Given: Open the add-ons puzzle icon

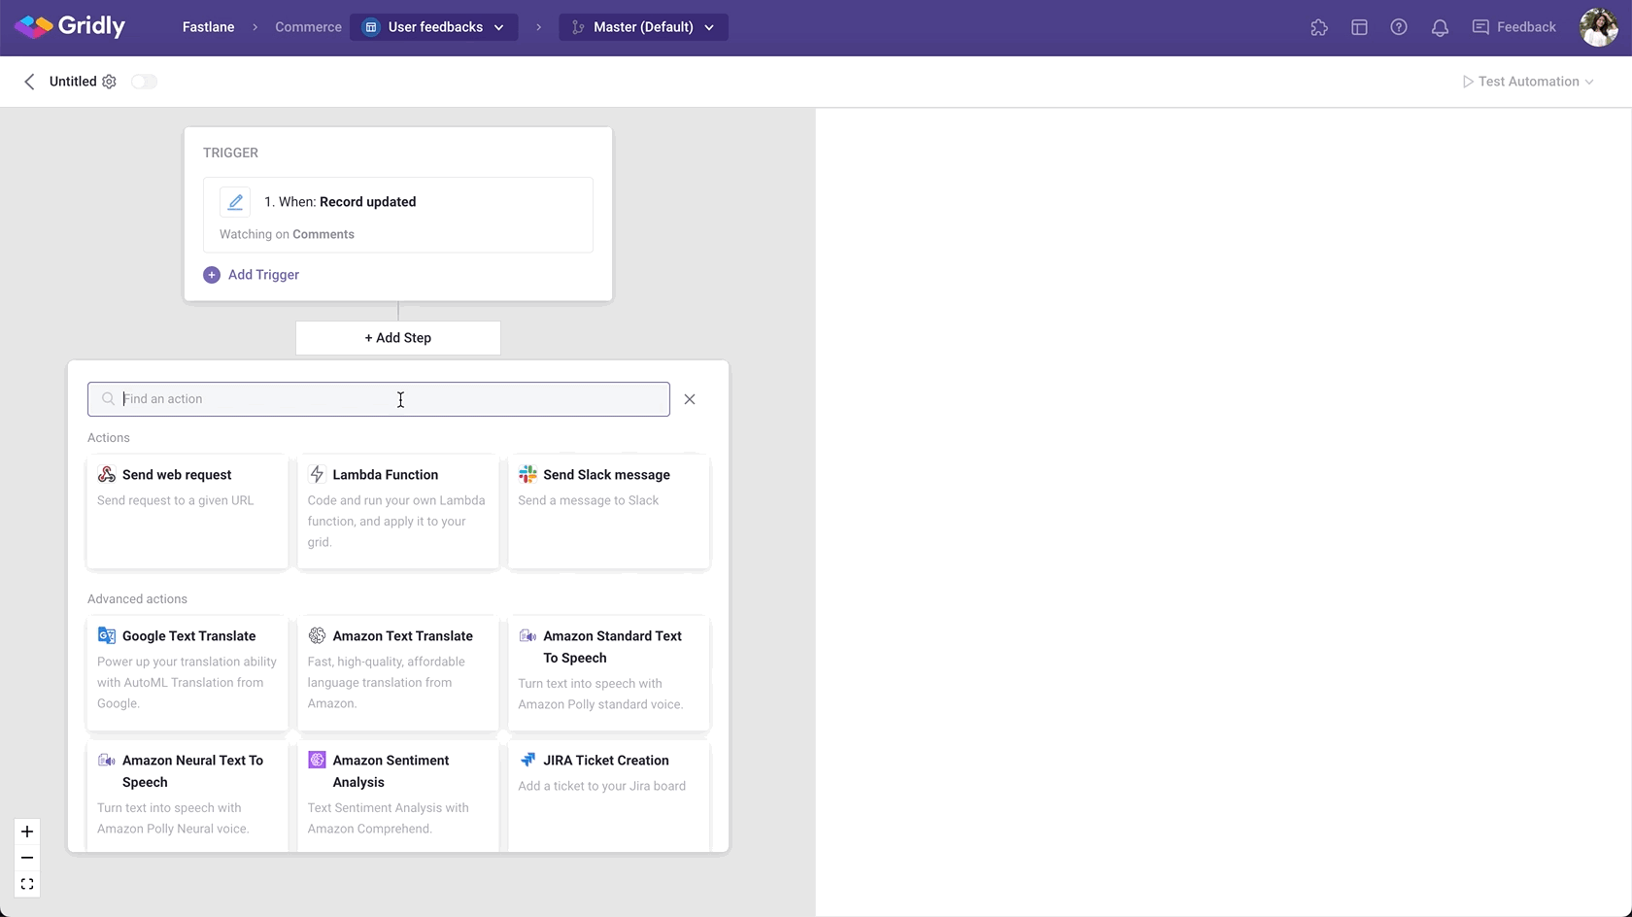Looking at the screenshot, I should [x=1318, y=27].
